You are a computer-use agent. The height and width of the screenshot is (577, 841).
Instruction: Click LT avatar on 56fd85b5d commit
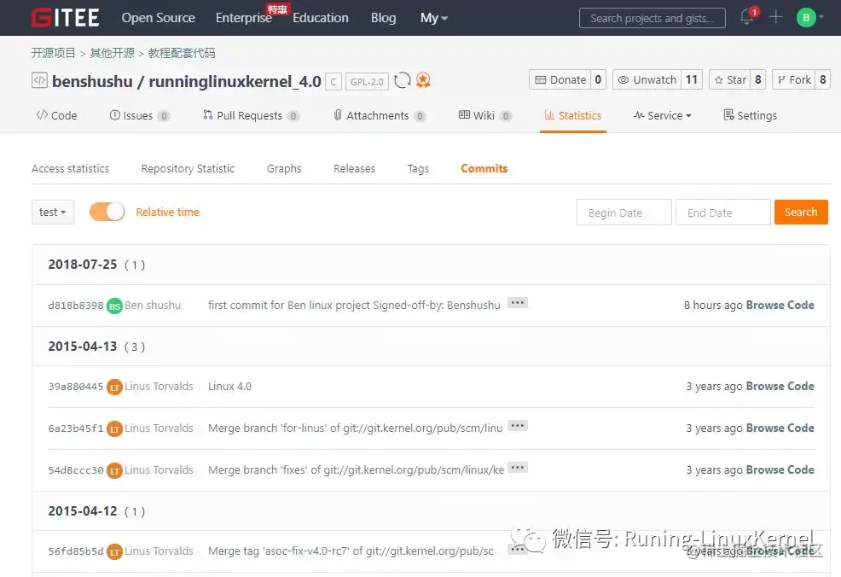(114, 551)
